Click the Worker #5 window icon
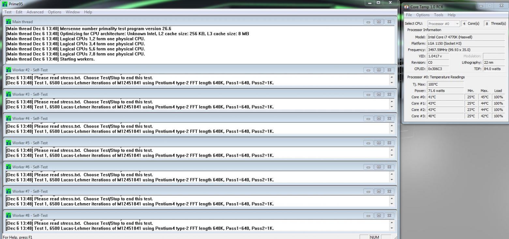The image size is (509, 239). point(8,143)
